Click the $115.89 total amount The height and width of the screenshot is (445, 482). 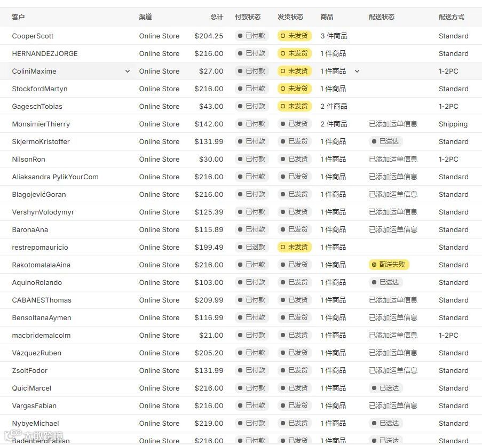click(x=209, y=229)
